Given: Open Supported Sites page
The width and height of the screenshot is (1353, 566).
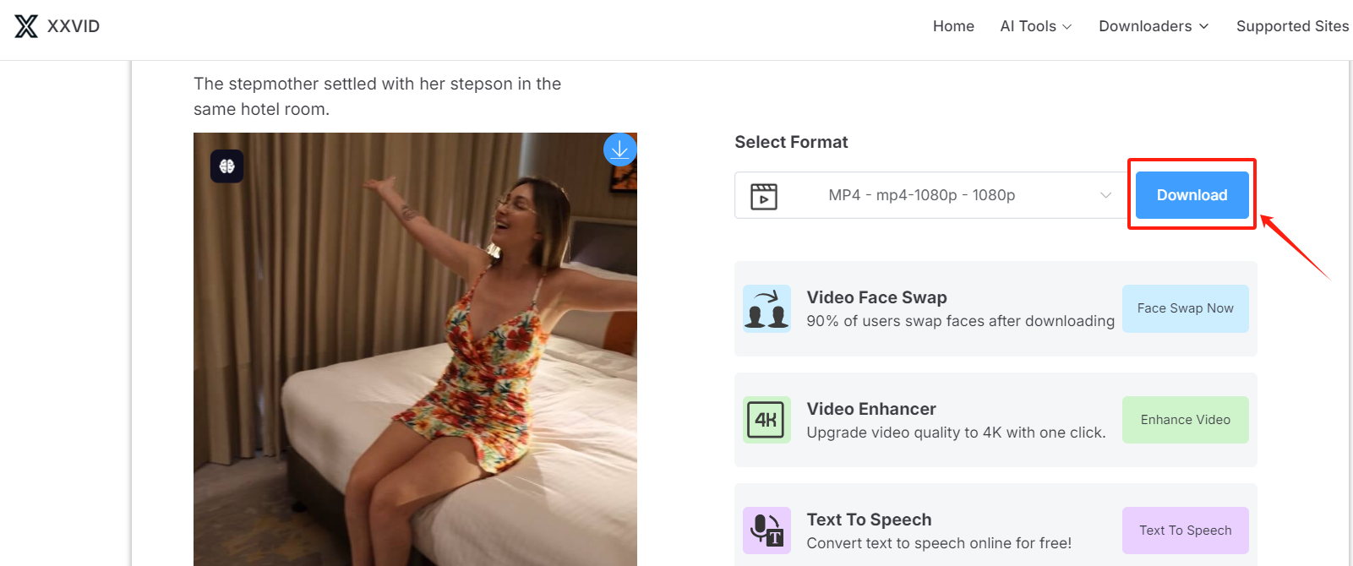Looking at the screenshot, I should tap(1292, 26).
